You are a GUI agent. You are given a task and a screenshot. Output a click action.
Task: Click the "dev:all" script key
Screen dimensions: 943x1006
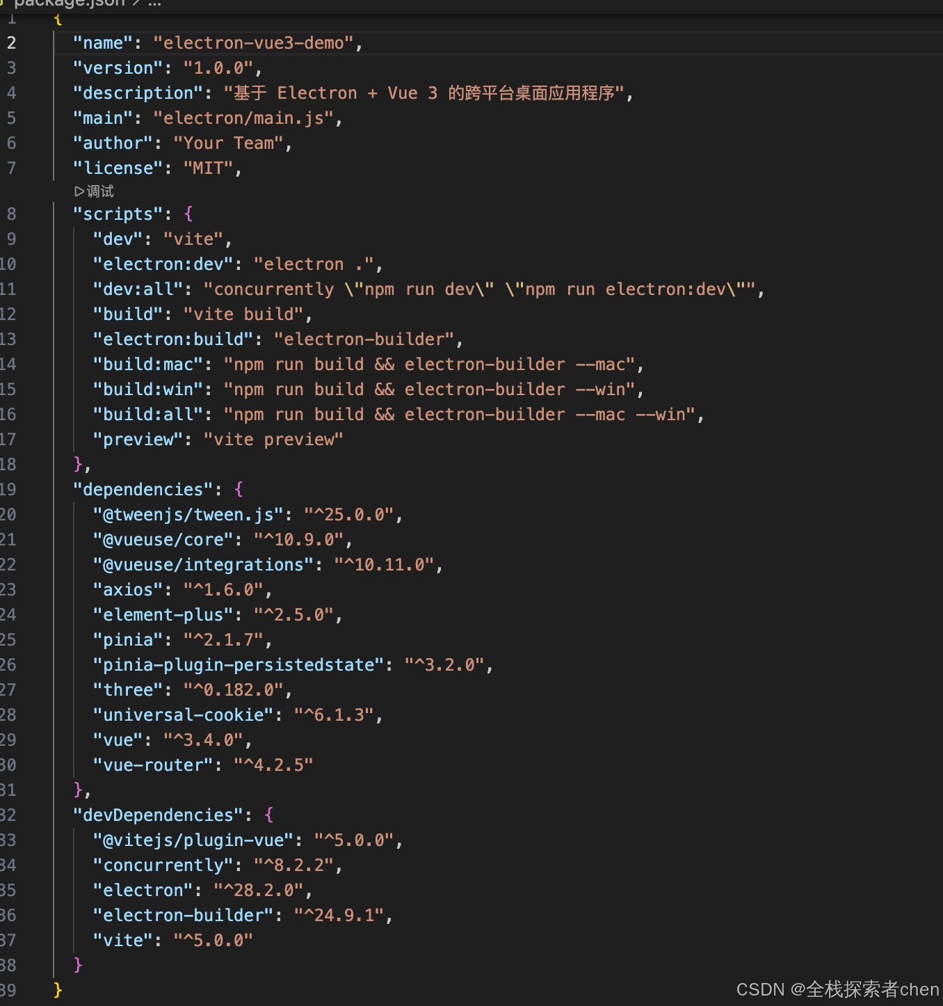pos(138,289)
